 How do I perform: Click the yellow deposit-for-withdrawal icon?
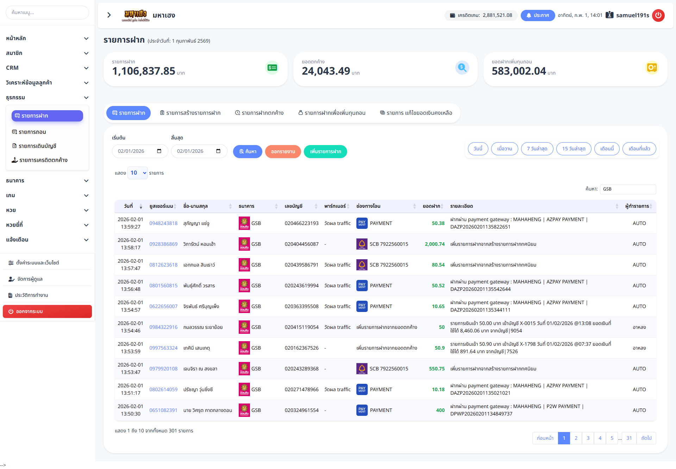652,68
